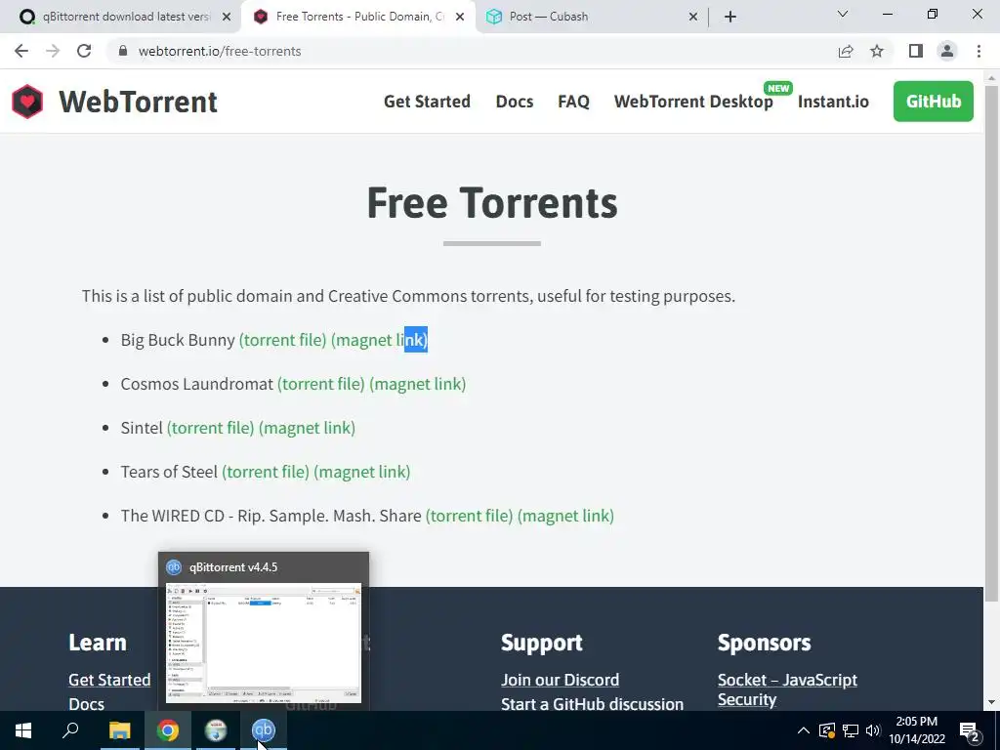
Task: Click the security alert tray icon
Action: click(x=826, y=730)
